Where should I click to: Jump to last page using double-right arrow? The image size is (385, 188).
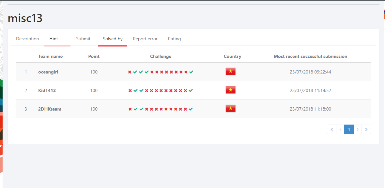[366, 129]
